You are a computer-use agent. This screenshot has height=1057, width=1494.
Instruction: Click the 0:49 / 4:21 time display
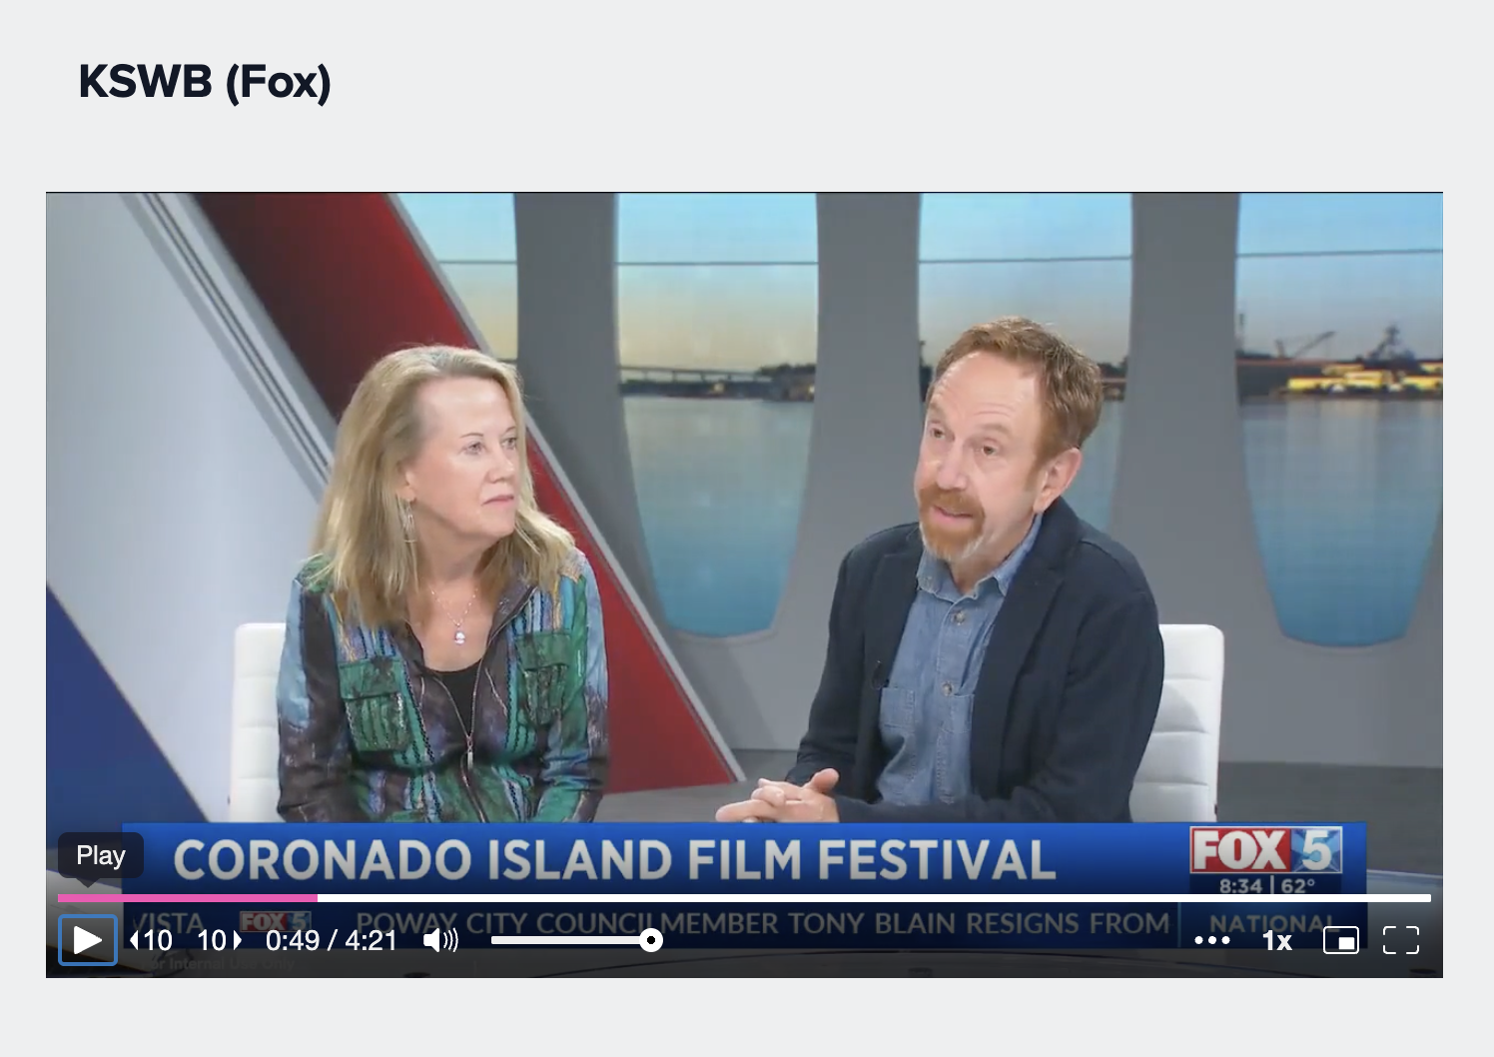pos(332,940)
